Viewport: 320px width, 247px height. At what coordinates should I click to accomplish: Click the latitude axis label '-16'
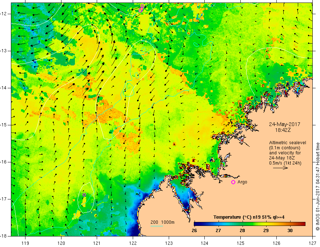[x=4, y=162]
